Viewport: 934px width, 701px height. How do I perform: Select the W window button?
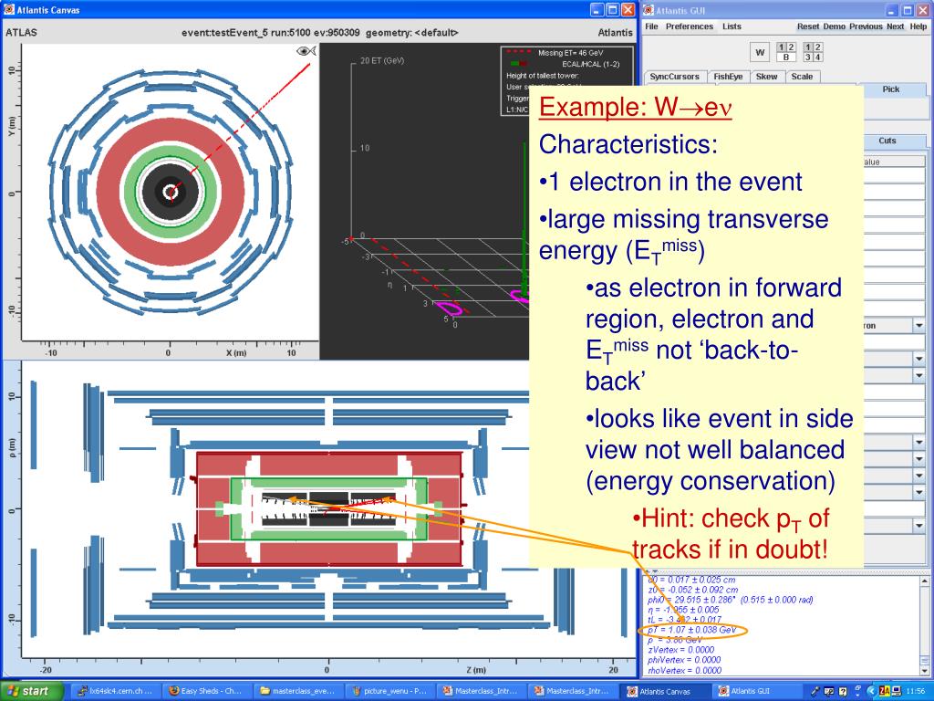pos(760,52)
